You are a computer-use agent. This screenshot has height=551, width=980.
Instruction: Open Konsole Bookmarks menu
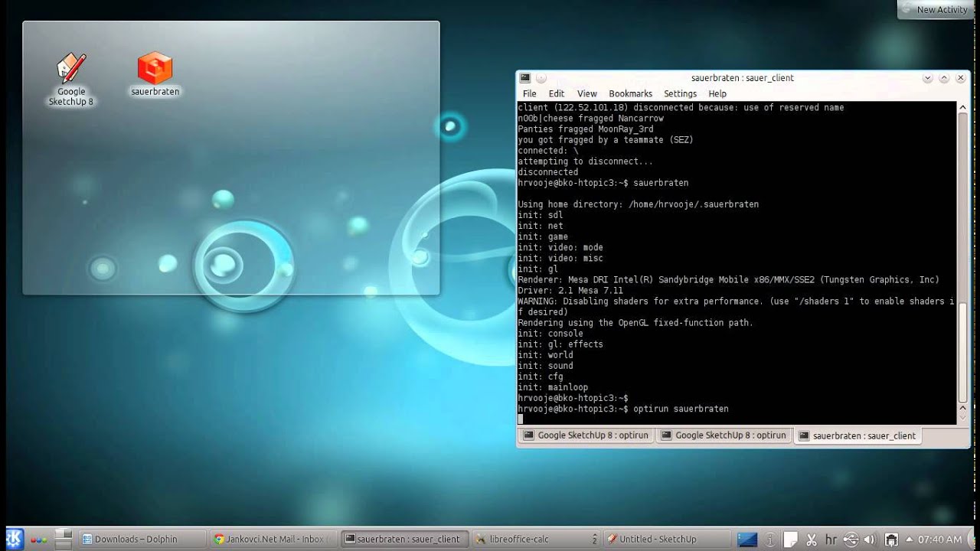click(630, 93)
